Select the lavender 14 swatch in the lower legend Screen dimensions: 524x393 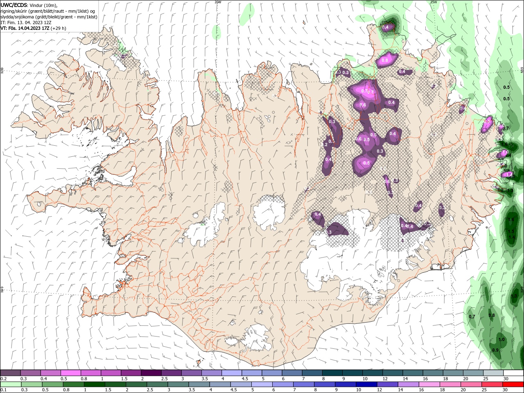(408, 384)
